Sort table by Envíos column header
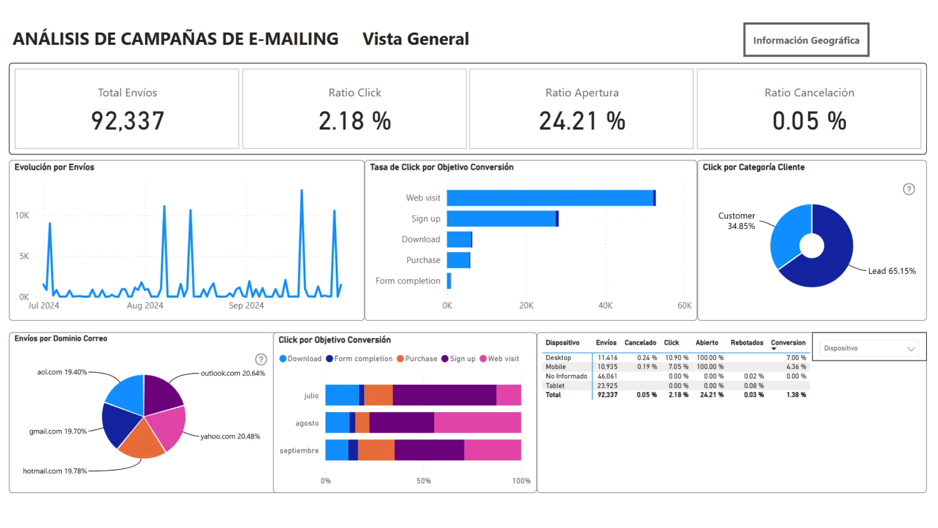 click(x=606, y=343)
